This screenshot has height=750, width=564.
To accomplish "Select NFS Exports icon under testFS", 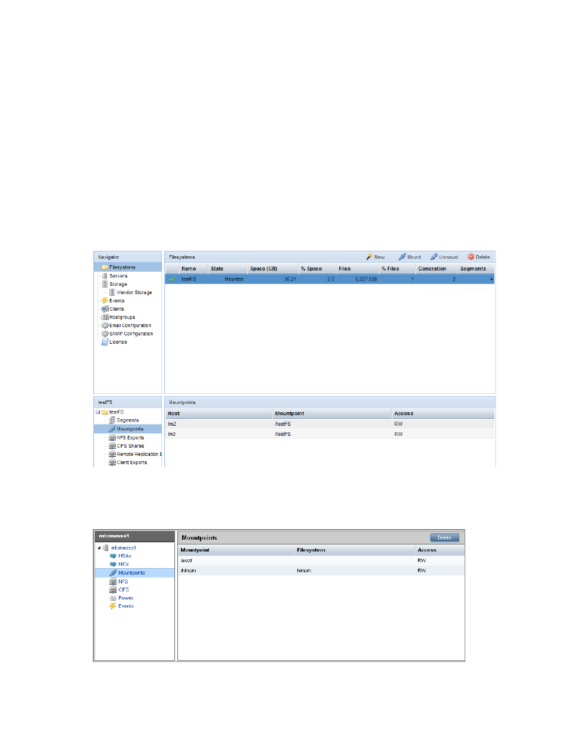I will pos(112,438).
